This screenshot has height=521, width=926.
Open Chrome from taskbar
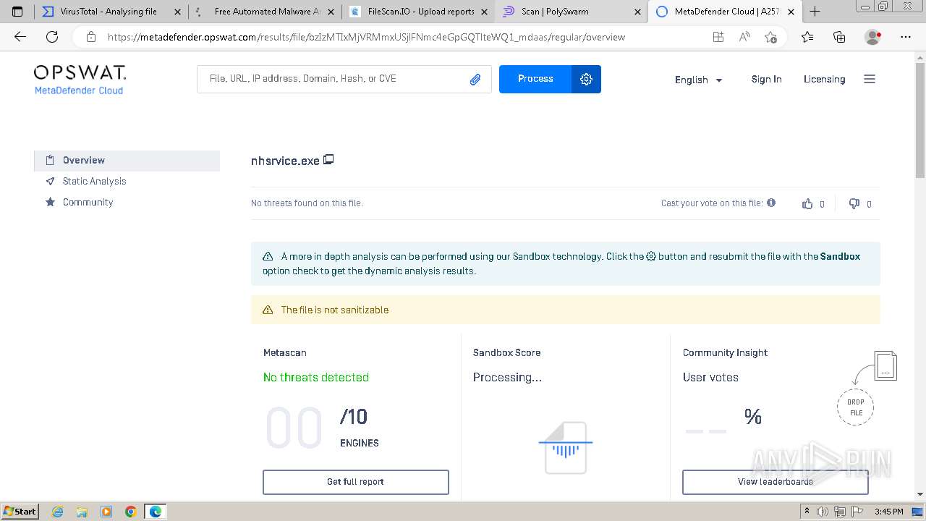[x=130, y=512]
